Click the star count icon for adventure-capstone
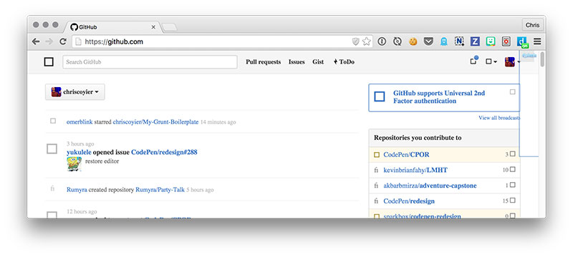Image resolution: width=573 pixels, height=257 pixels. [x=512, y=185]
